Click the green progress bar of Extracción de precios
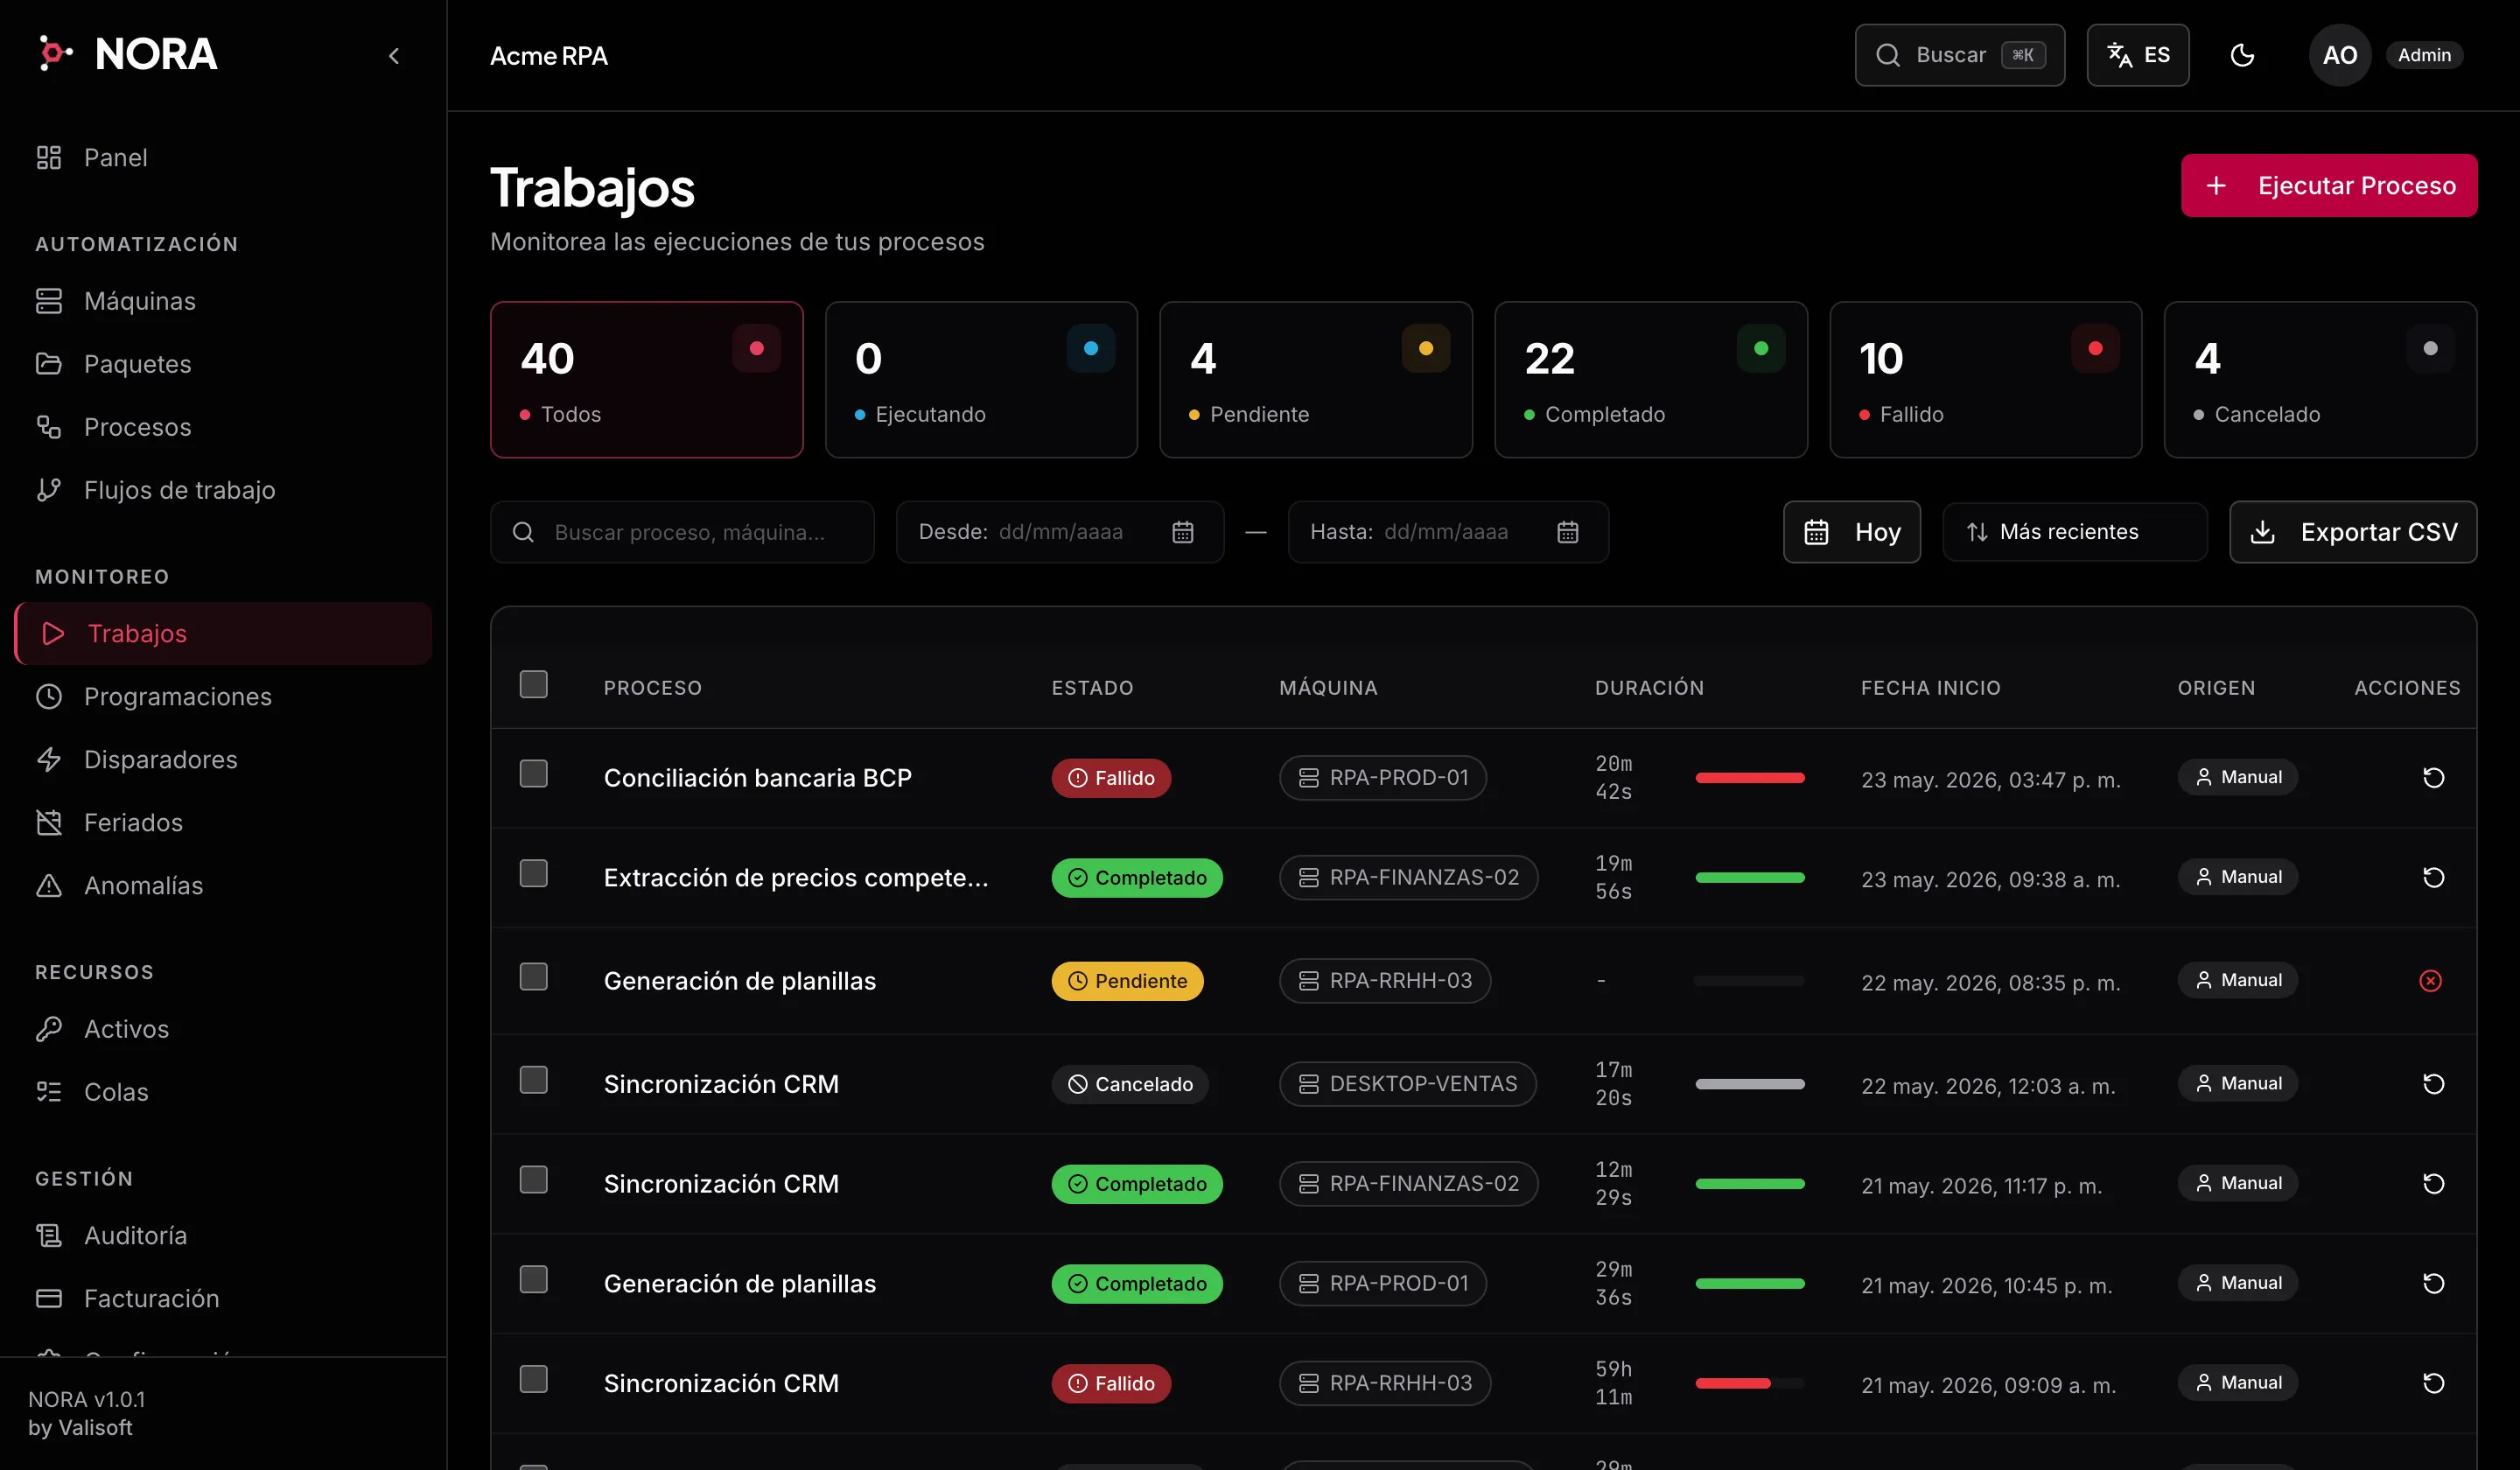 coord(1749,878)
